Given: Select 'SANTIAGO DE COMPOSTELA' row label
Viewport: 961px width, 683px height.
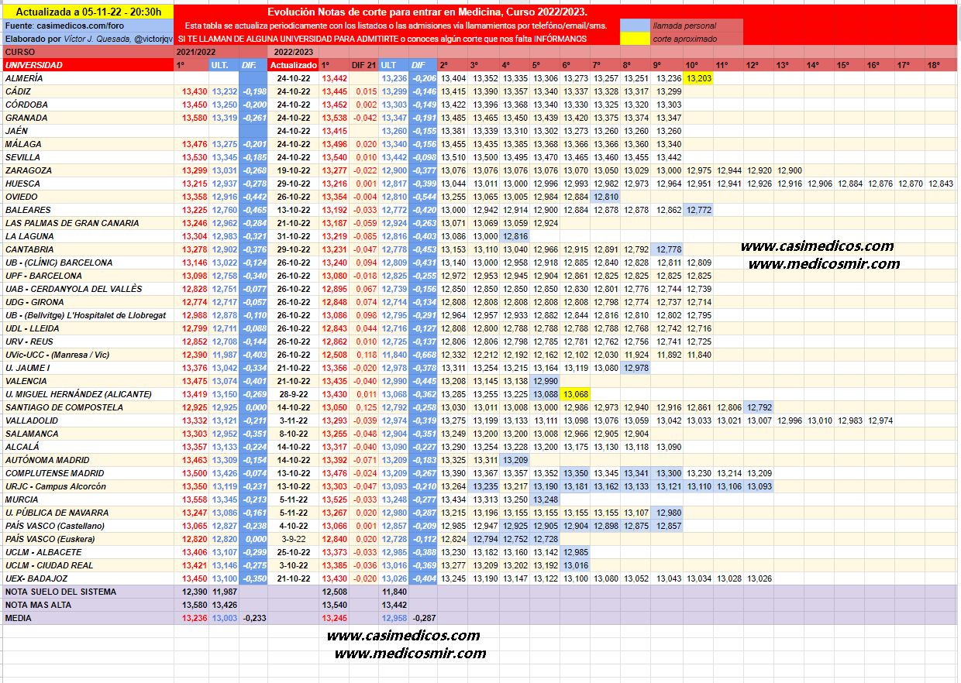Looking at the screenshot, I should (x=88, y=407).
